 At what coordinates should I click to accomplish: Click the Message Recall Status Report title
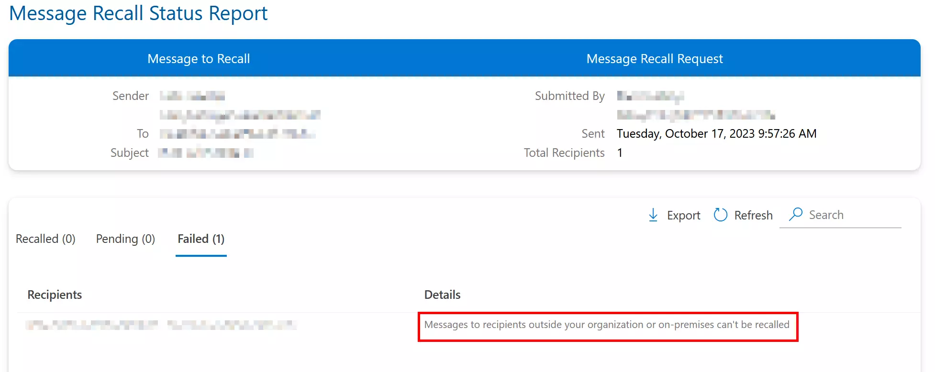coord(138,13)
